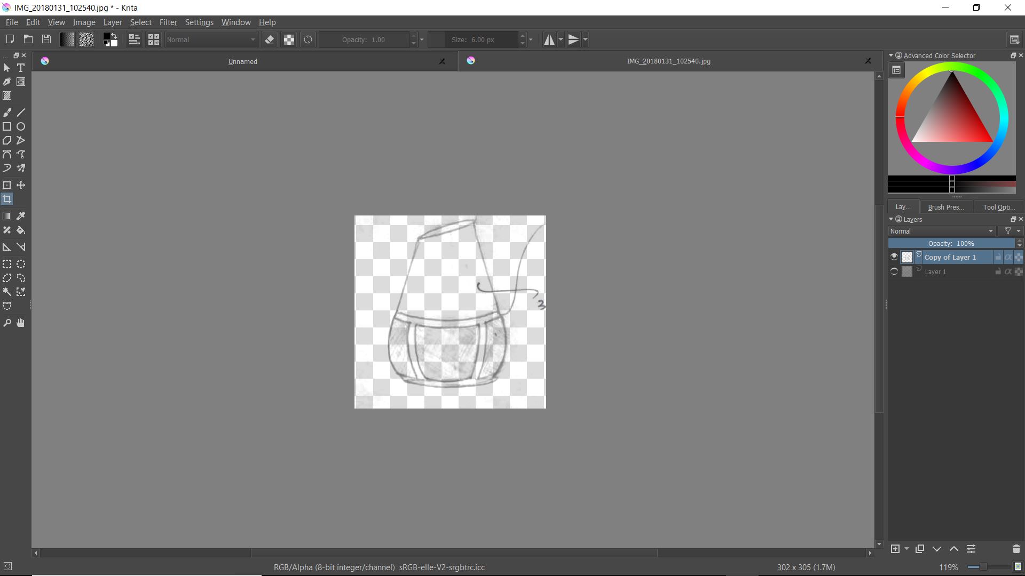This screenshot has width=1025, height=576.
Task: Select the Freehand Brush tool
Action: [7, 113]
